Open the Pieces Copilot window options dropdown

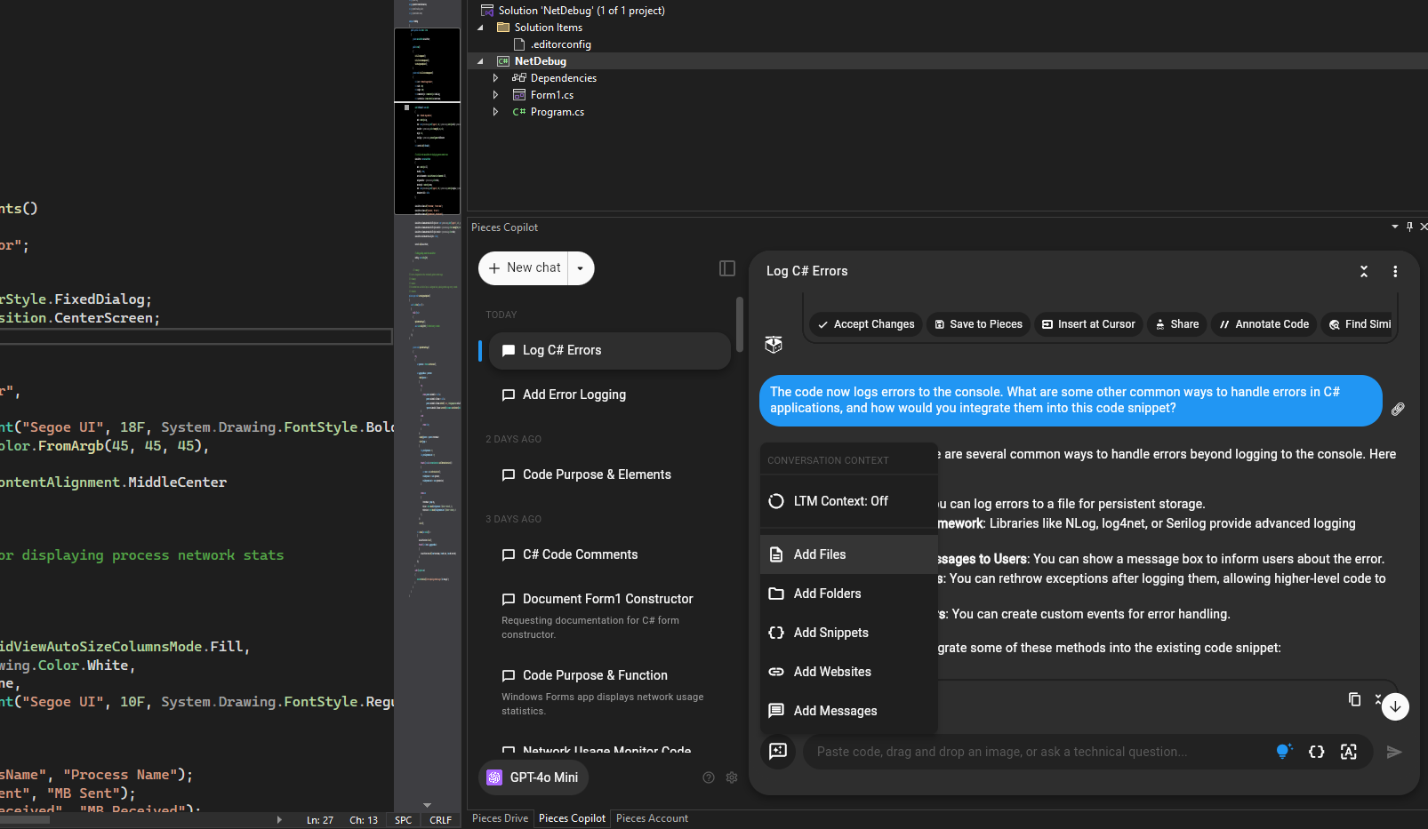1395,227
